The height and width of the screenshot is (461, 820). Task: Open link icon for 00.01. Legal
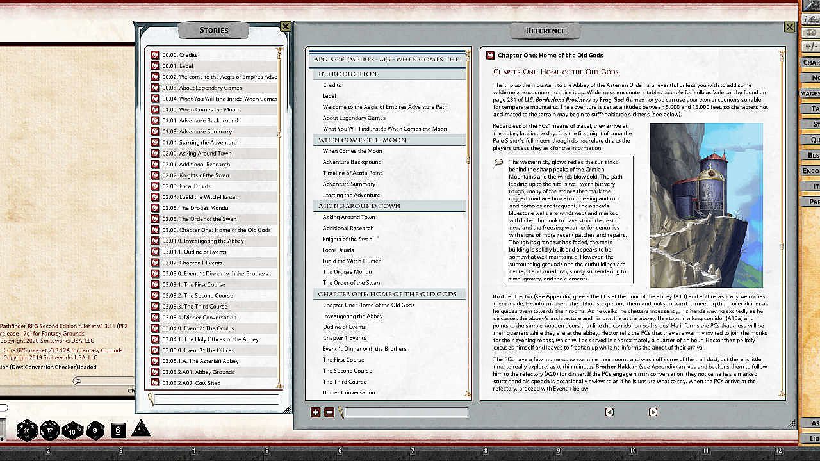tap(155, 66)
